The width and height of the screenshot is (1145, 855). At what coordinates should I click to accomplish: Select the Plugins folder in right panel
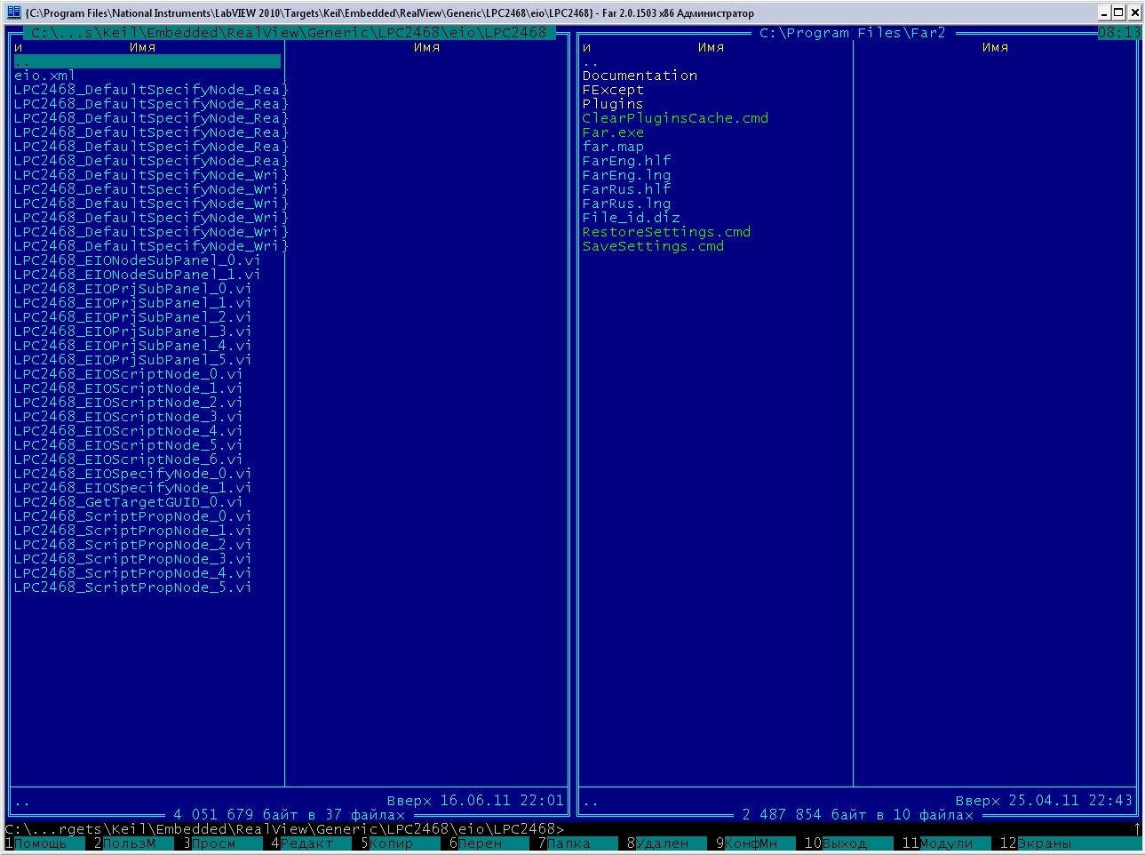[x=613, y=104]
